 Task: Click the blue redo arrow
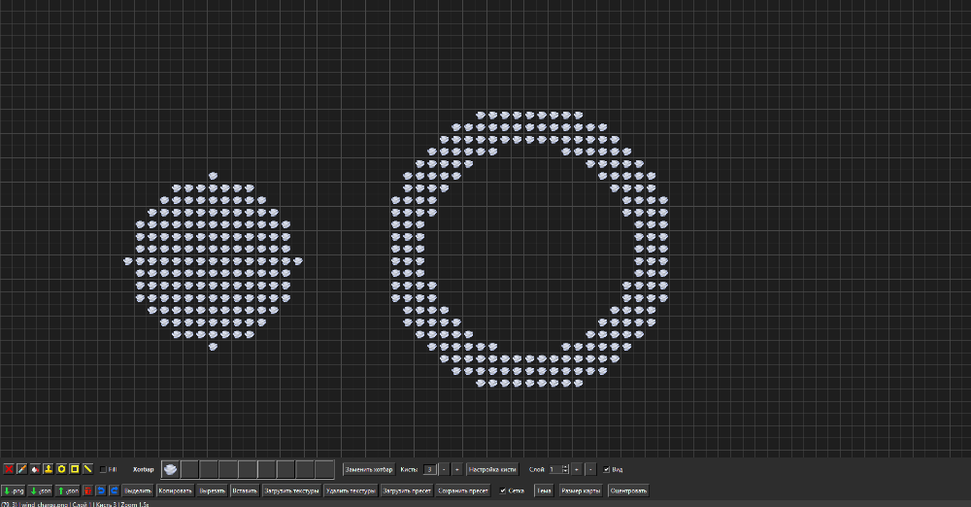[x=114, y=490]
